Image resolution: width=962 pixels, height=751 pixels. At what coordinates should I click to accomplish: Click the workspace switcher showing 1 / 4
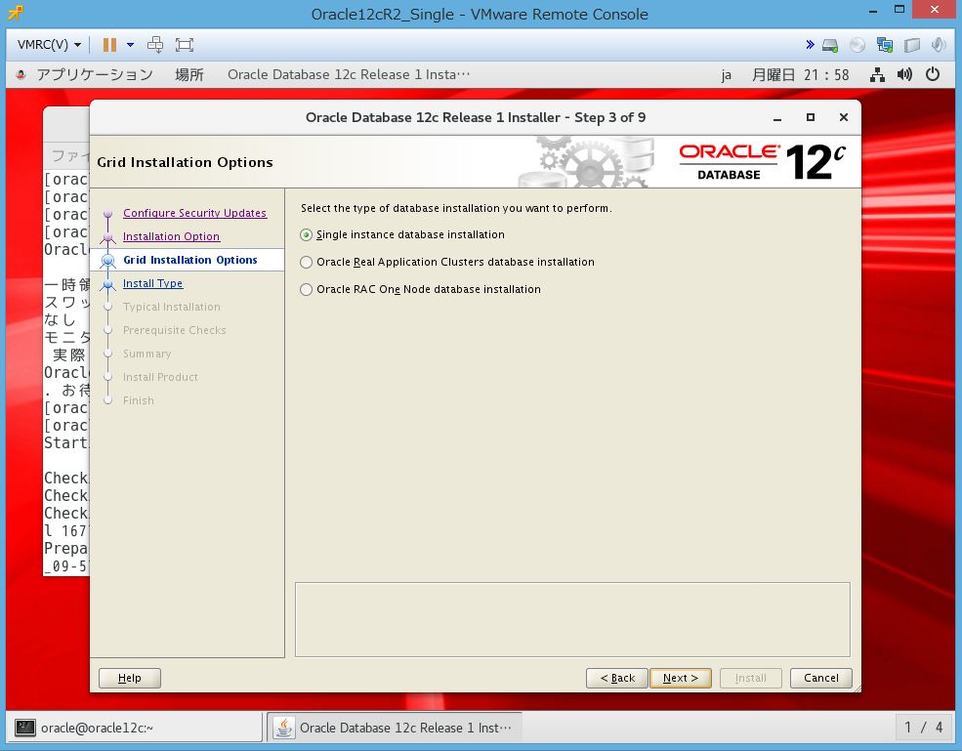(923, 728)
